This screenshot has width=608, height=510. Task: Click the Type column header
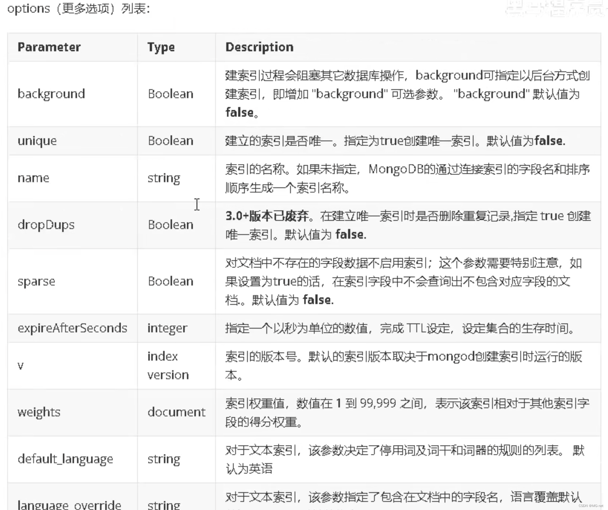161,47
